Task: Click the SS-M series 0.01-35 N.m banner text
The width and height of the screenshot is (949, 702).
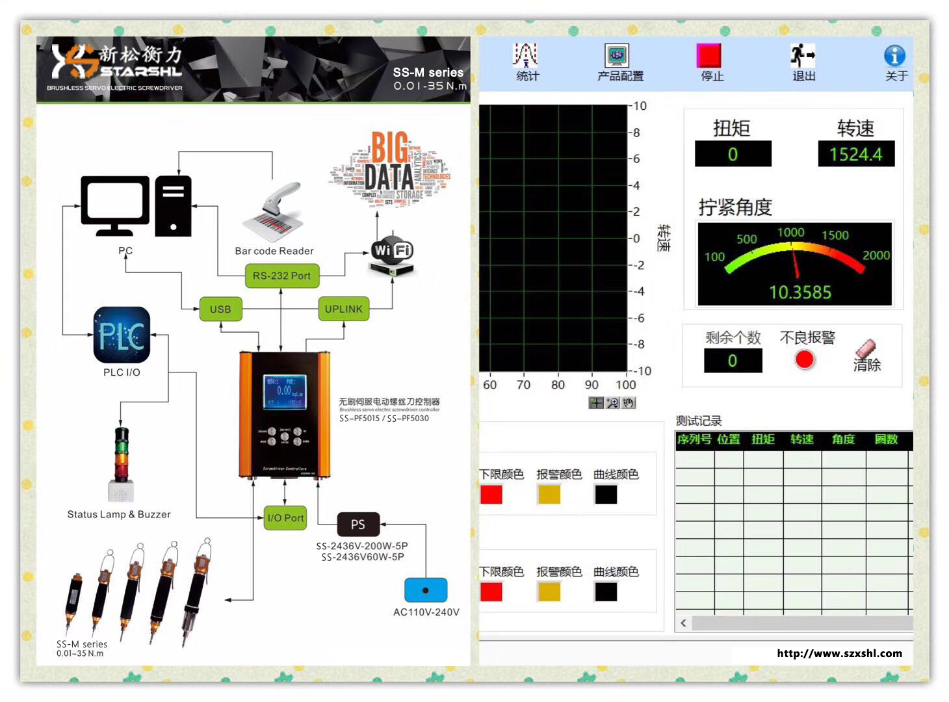Action: pos(429,79)
